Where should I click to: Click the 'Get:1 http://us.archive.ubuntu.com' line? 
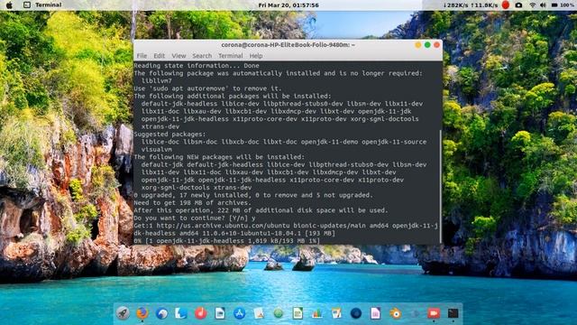286,226
